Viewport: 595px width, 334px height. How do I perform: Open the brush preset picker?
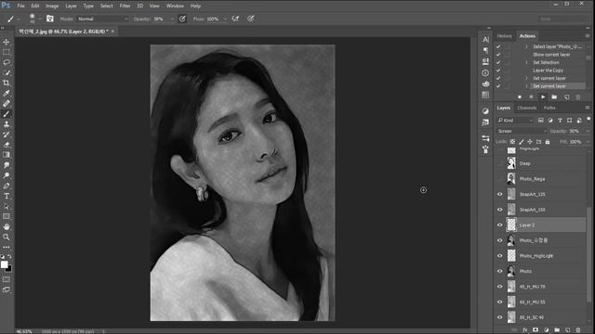(x=34, y=19)
